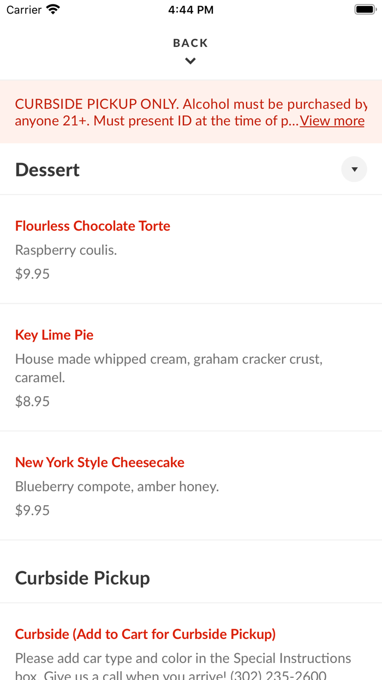
Task: Select the Key Lime Pie item
Action: click(54, 335)
